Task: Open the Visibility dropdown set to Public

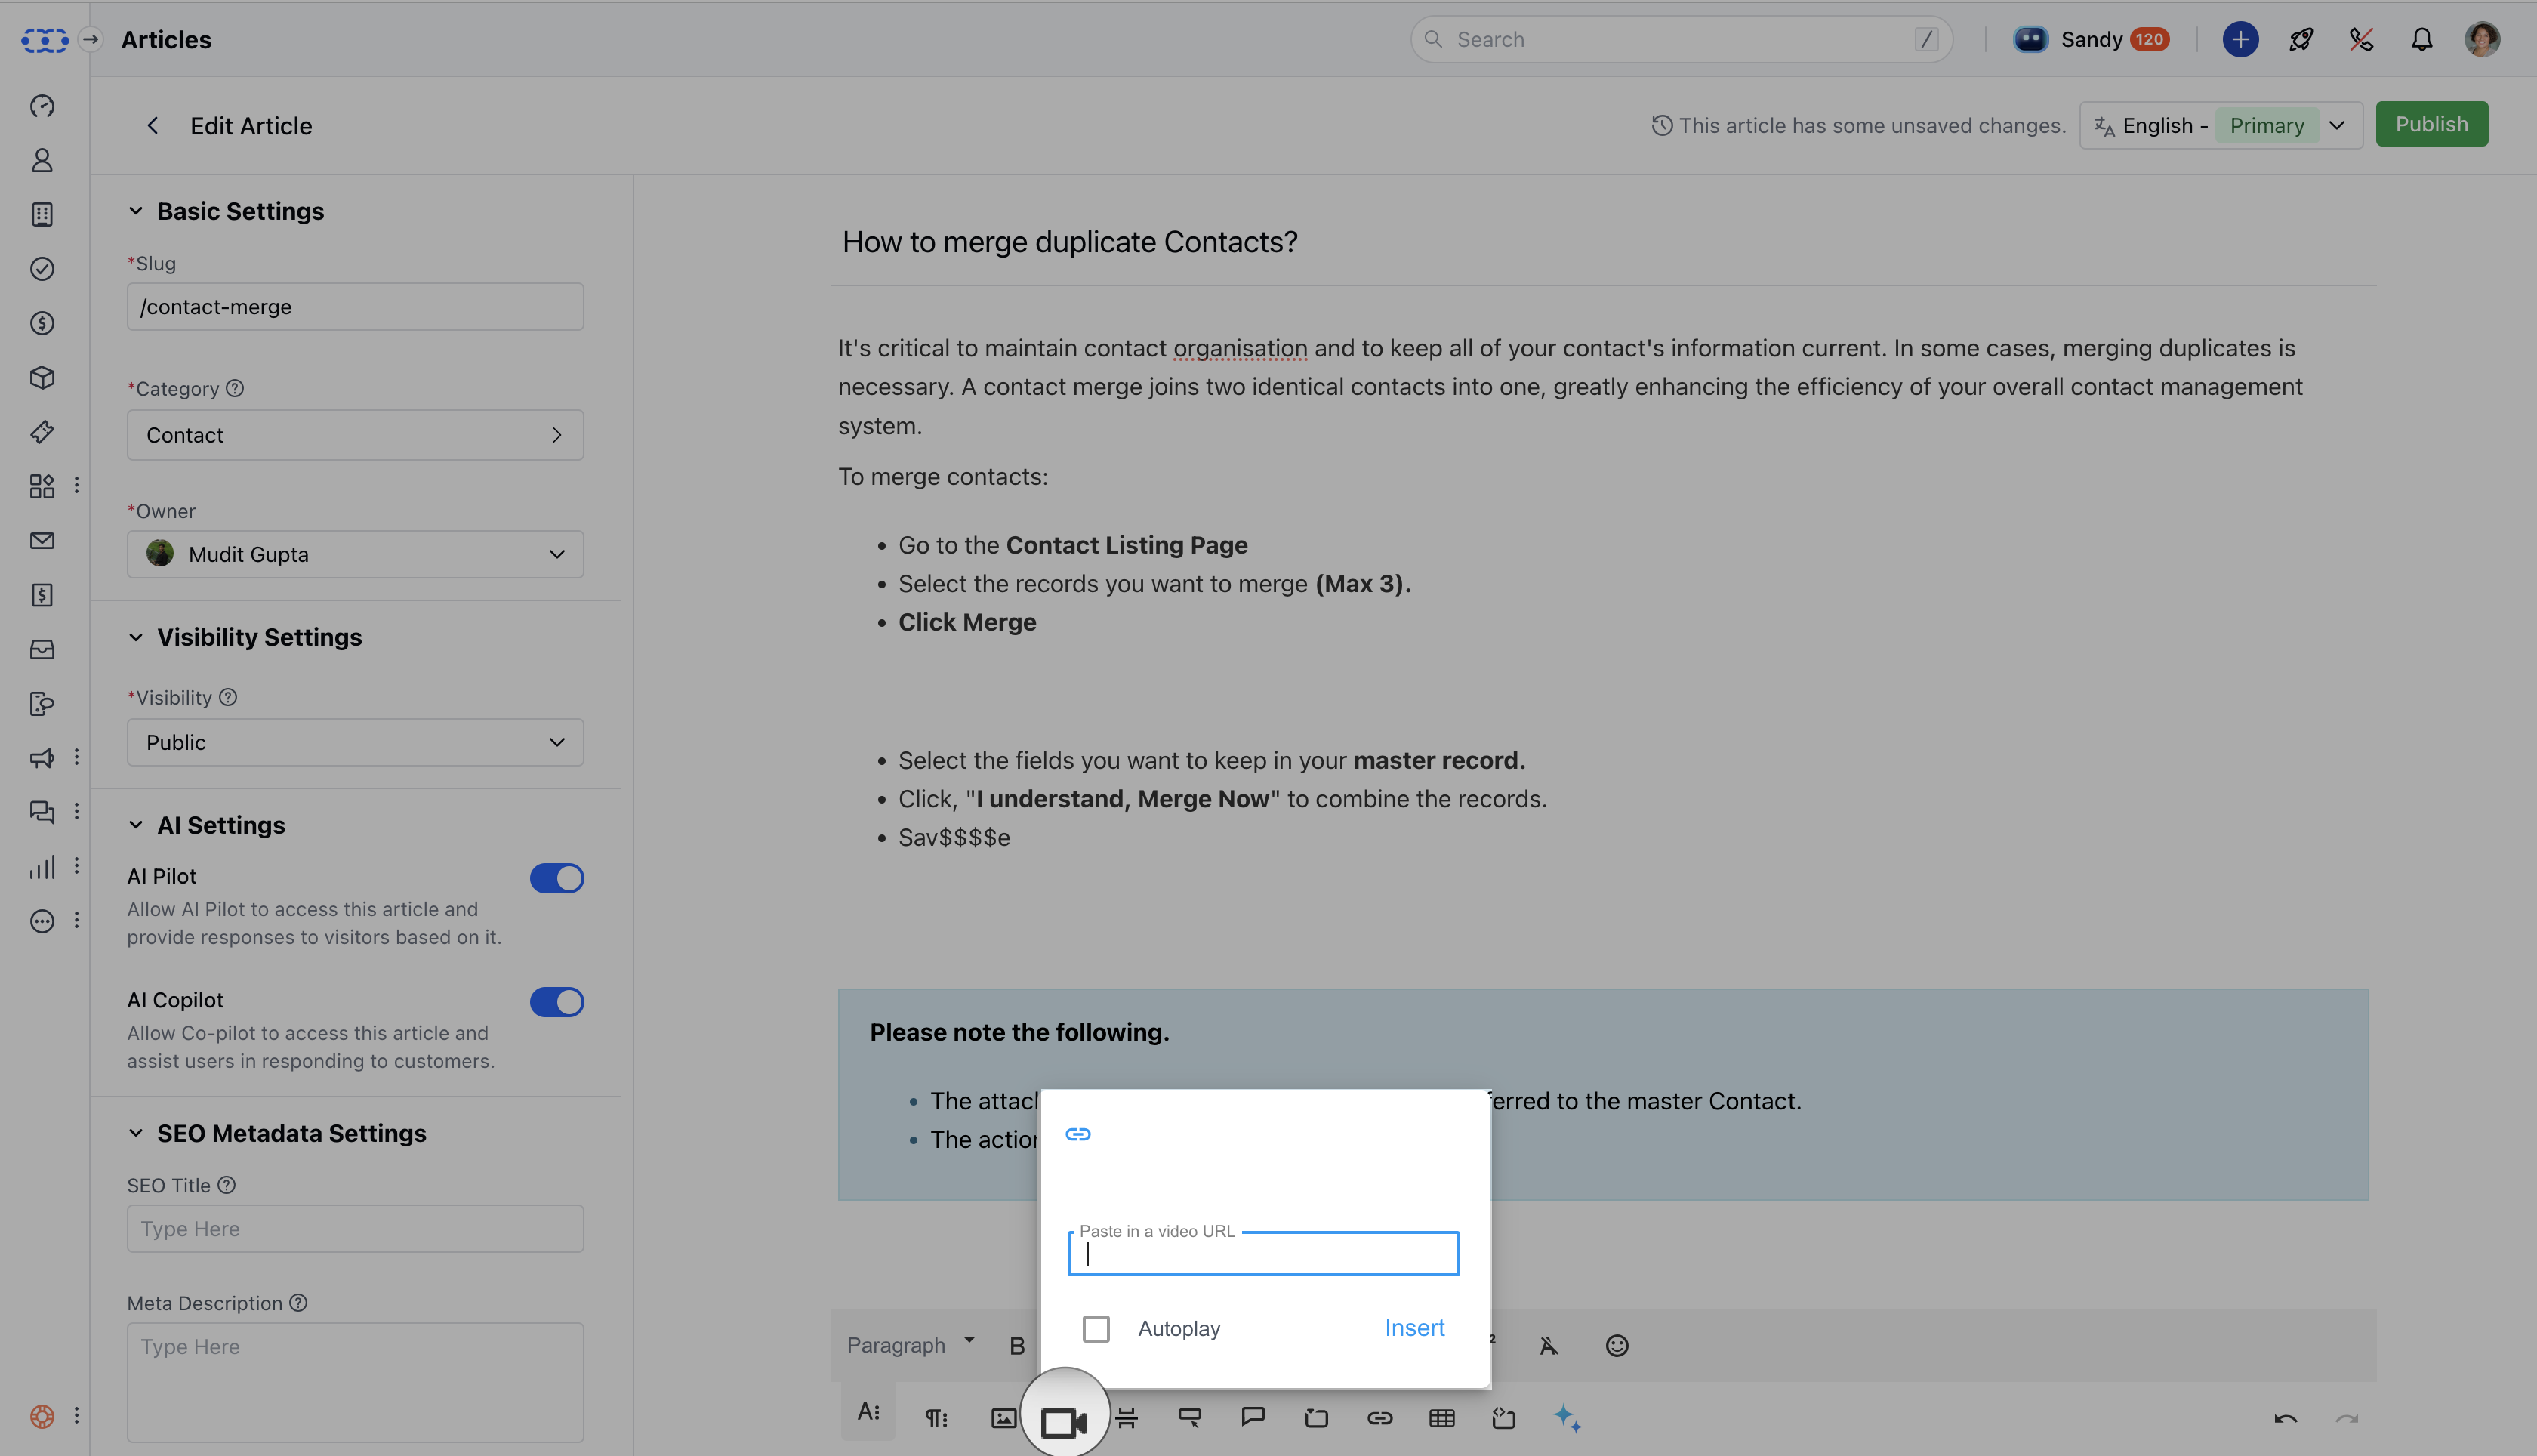Action: coord(355,742)
